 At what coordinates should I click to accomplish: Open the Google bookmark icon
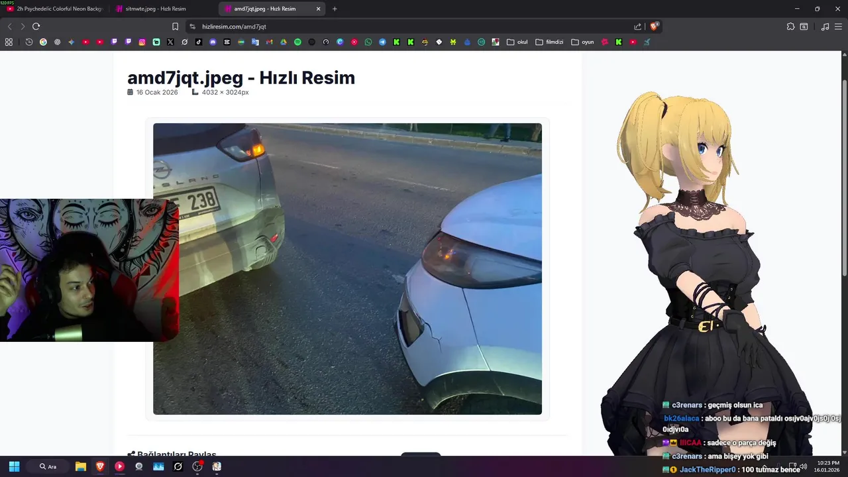[x=43, y=42]
